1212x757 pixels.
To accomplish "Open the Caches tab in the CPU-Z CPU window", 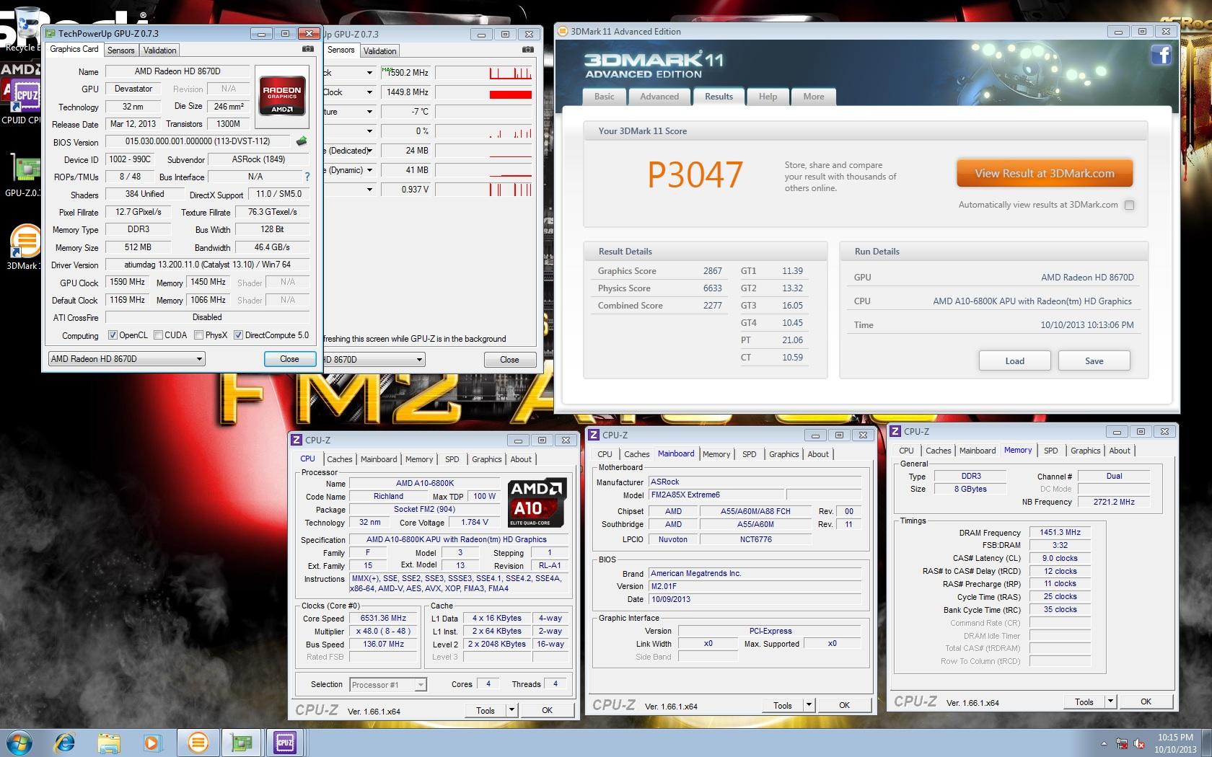I will pos(339,459).
